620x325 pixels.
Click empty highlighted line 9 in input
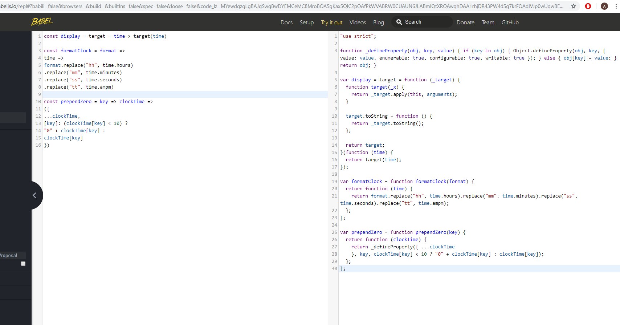[x=185, y=94]
